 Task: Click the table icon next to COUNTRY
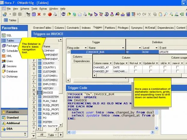(40, 63)
